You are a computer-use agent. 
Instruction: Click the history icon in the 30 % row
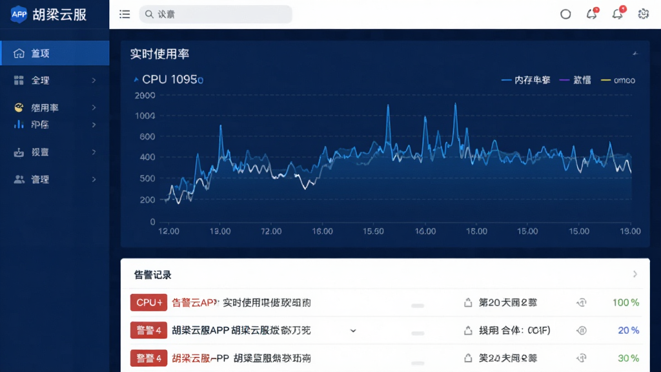tap(582, 358)
